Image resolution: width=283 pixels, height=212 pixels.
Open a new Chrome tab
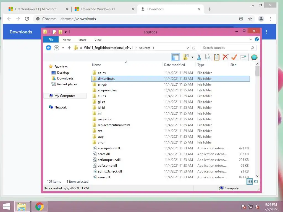point(209,9)
